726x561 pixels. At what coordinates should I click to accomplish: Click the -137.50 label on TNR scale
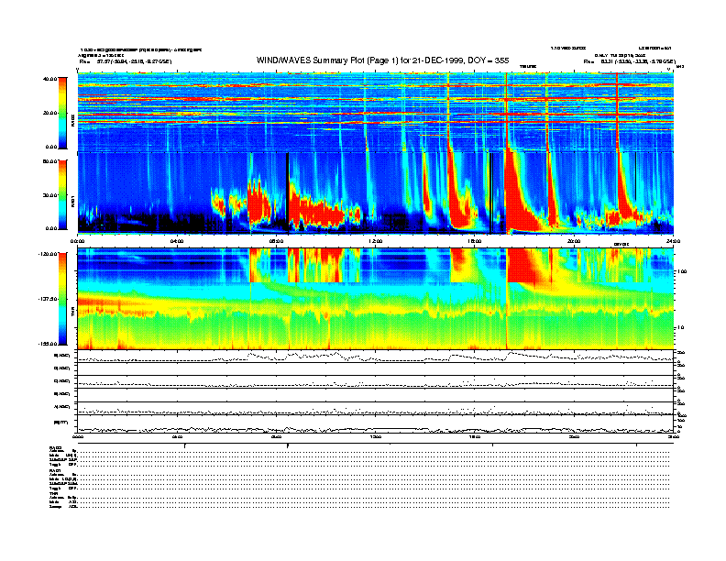[48, 299]
